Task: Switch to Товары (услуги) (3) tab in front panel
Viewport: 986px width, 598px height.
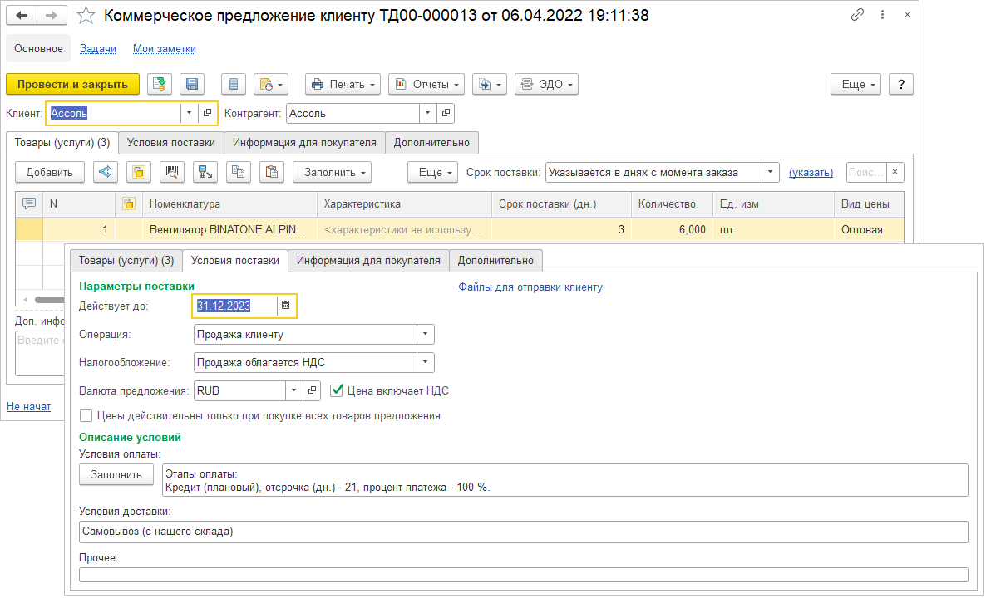Action: pos(126,261)
